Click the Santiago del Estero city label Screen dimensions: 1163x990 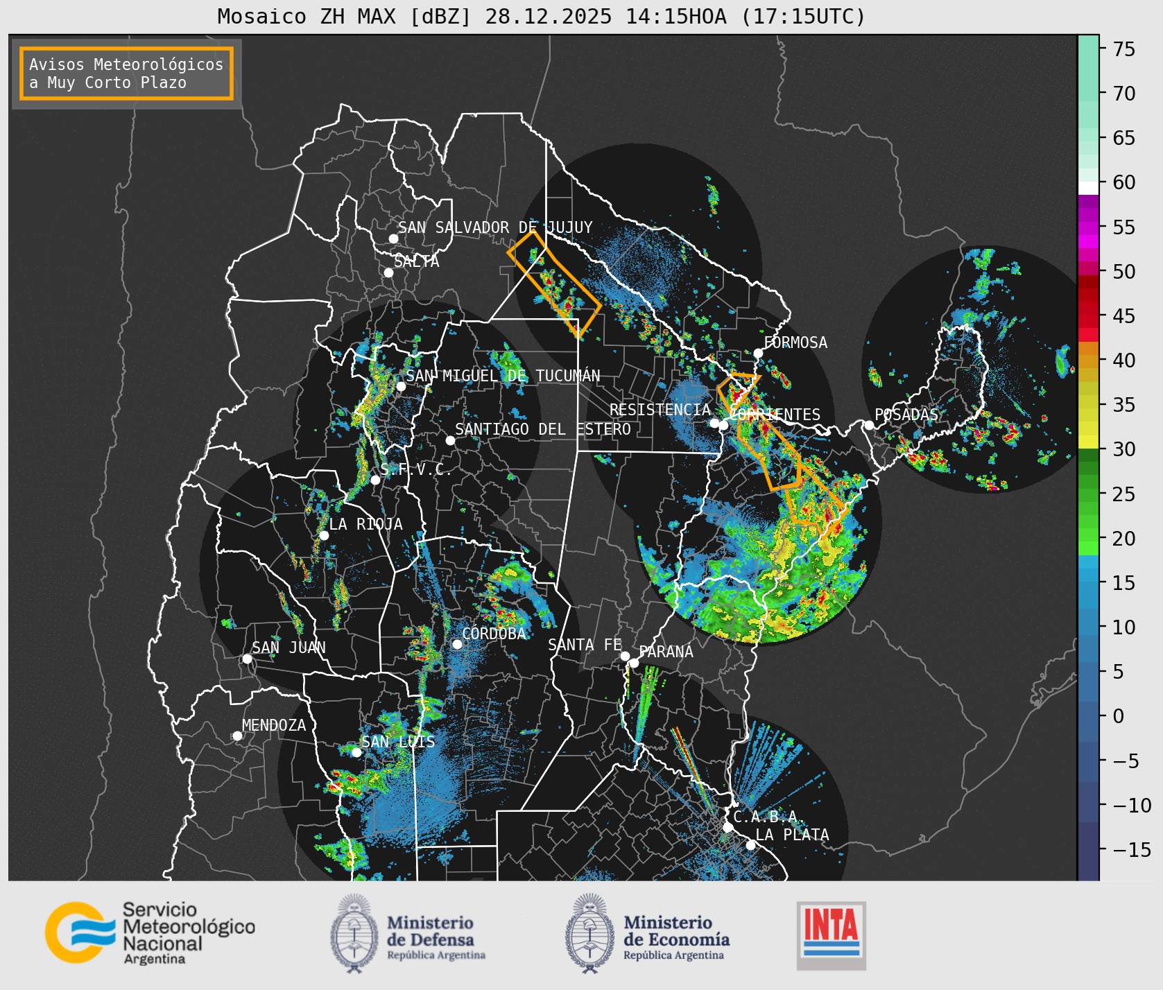(543, 429)
